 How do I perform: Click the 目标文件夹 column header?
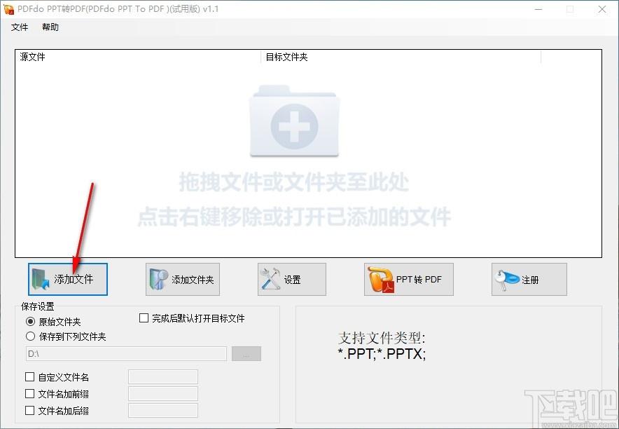(x=401, y=57)
